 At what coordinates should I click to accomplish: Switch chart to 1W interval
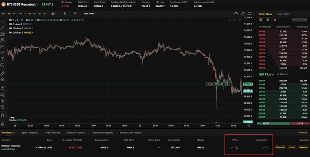pyautogui.click(x=39, y=14)
